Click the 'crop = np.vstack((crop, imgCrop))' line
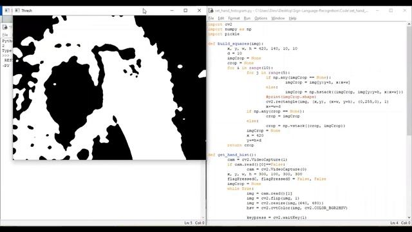412x232 pixels. click(306, 126)
